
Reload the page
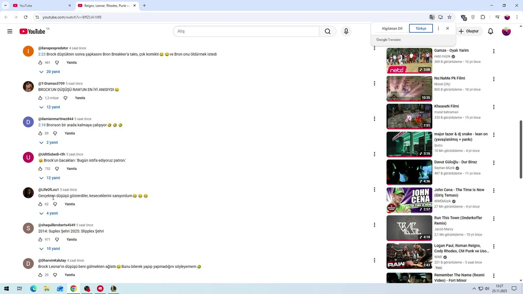point(25,17)
